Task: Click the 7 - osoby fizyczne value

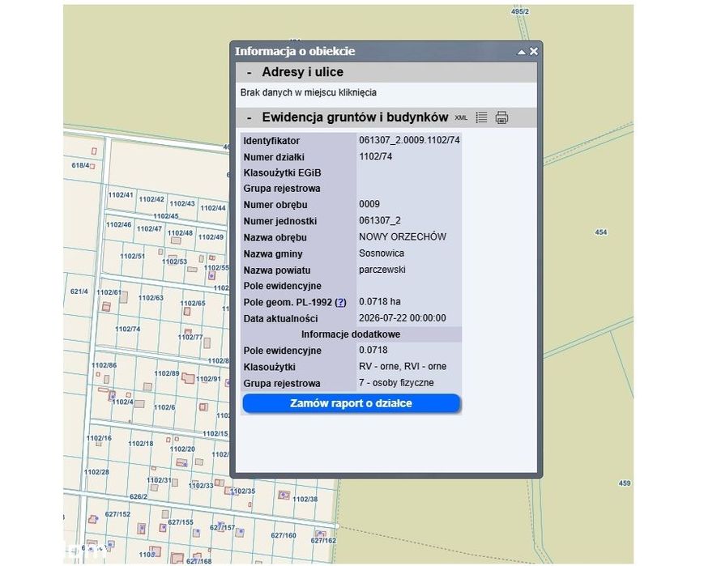Action: pyautogui.click(x=396, y=383)
